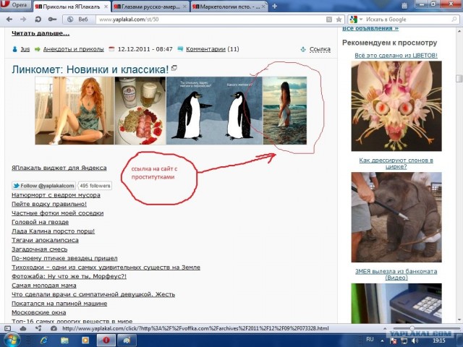Open the flower creature sidebar image
Viewport: 463px width, 347px height.
click(x=396, y=106)
